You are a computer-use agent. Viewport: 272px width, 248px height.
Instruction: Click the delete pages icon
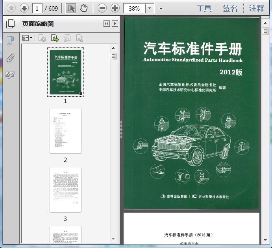(x=42, y=38)
